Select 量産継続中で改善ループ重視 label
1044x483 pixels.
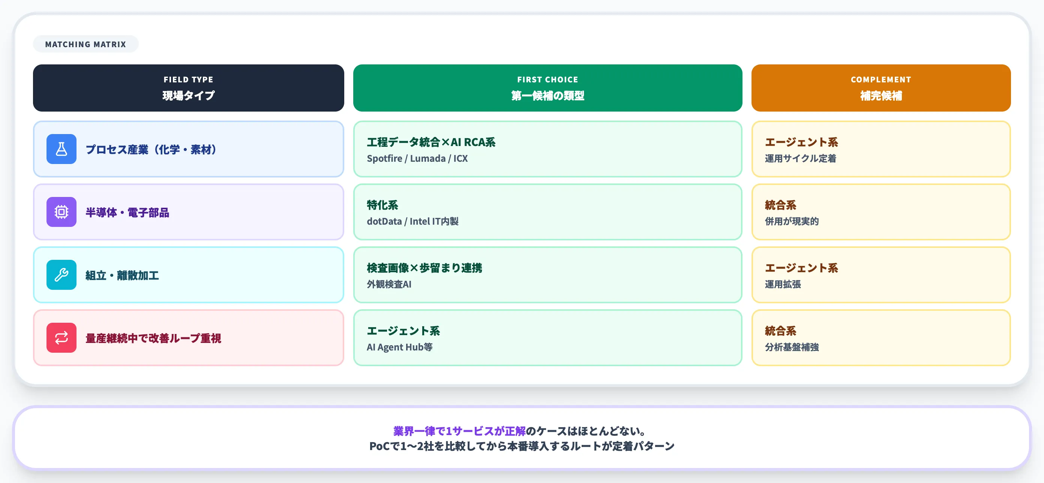pos(153,338)
